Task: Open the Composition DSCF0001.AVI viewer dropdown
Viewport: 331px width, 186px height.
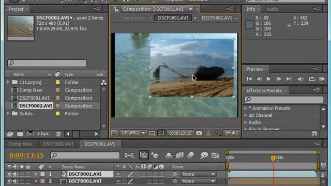Action: click(191, 9)
